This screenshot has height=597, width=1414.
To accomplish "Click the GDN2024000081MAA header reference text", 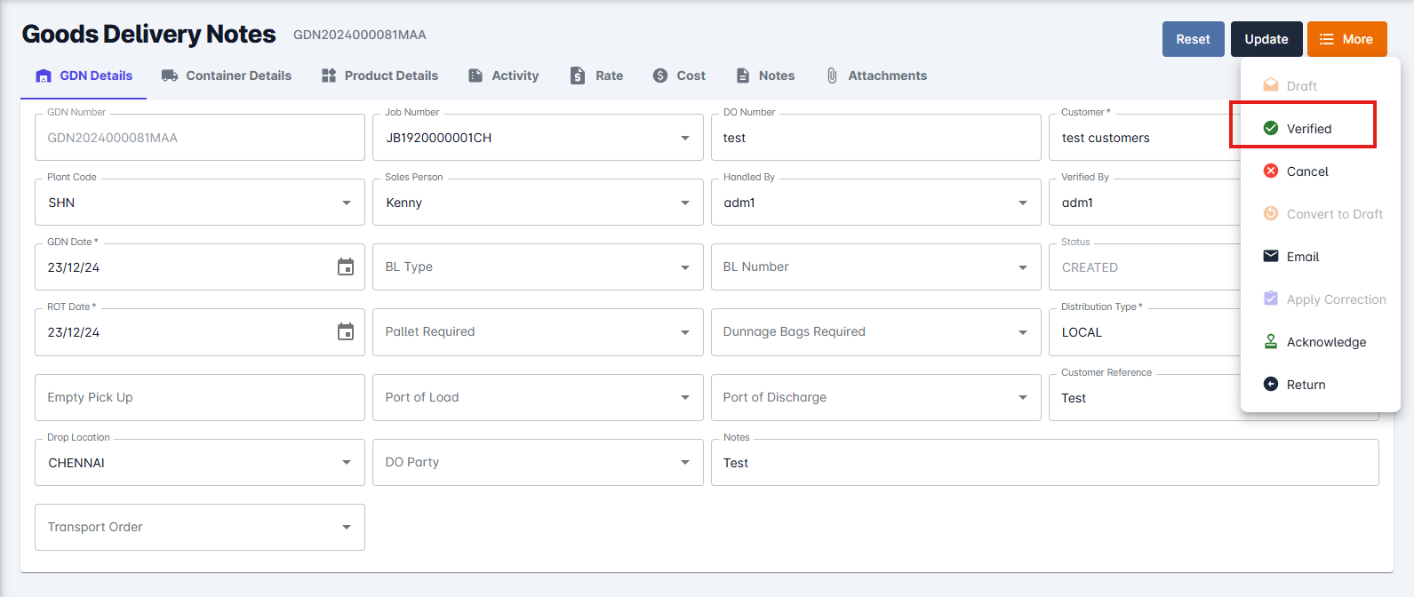I will pos(360,35).
